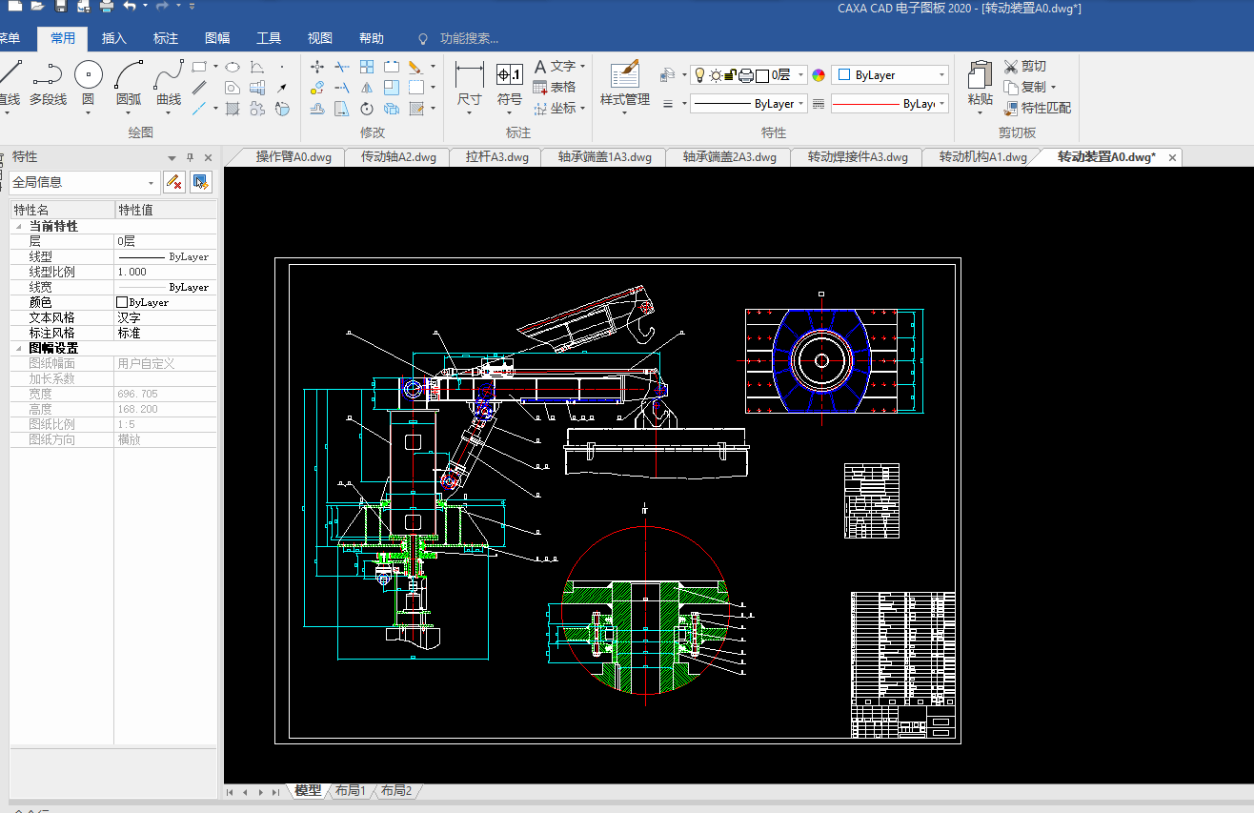
Task: Switch to 布局1 layout tab
Action: pyautogui.click(x=350, y=791)
